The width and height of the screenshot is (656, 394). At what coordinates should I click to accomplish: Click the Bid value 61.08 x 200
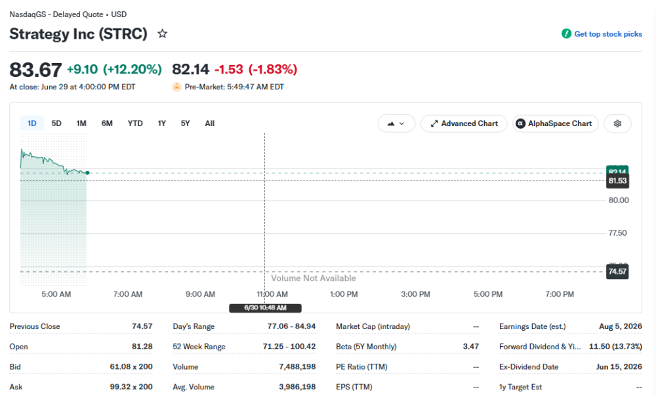pyautogui.click(x=131, y=367)
